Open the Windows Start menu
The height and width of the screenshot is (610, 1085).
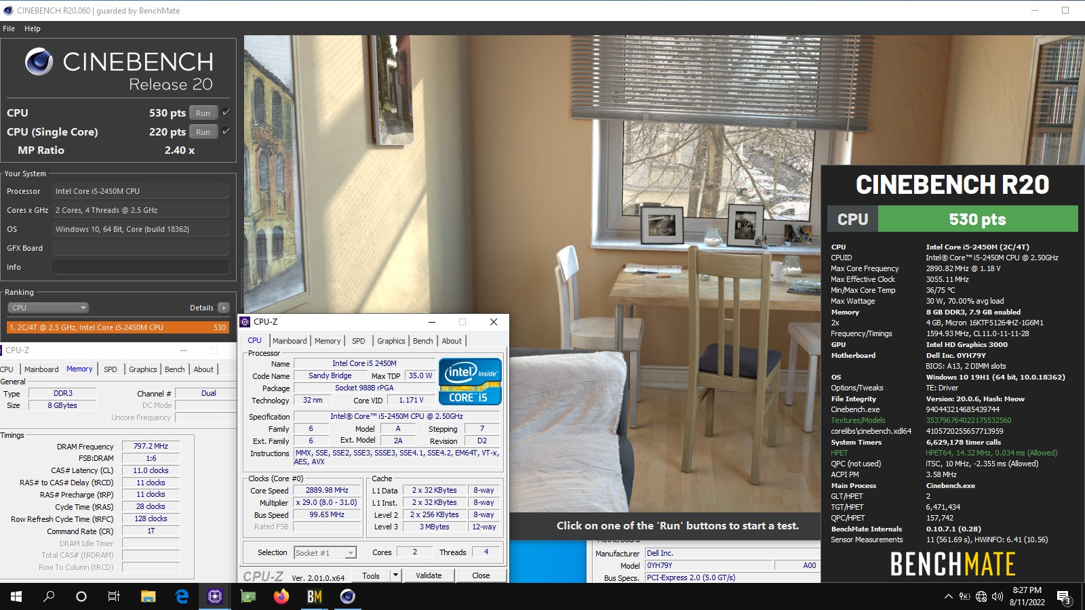16,596
